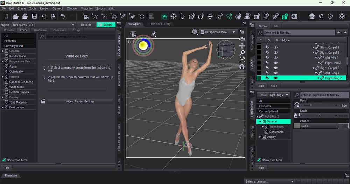Open the Right Ring 2 node selector dropdown

[x=273, y=95]
